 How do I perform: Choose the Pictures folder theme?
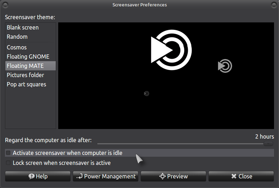click(x=31, y=75)
